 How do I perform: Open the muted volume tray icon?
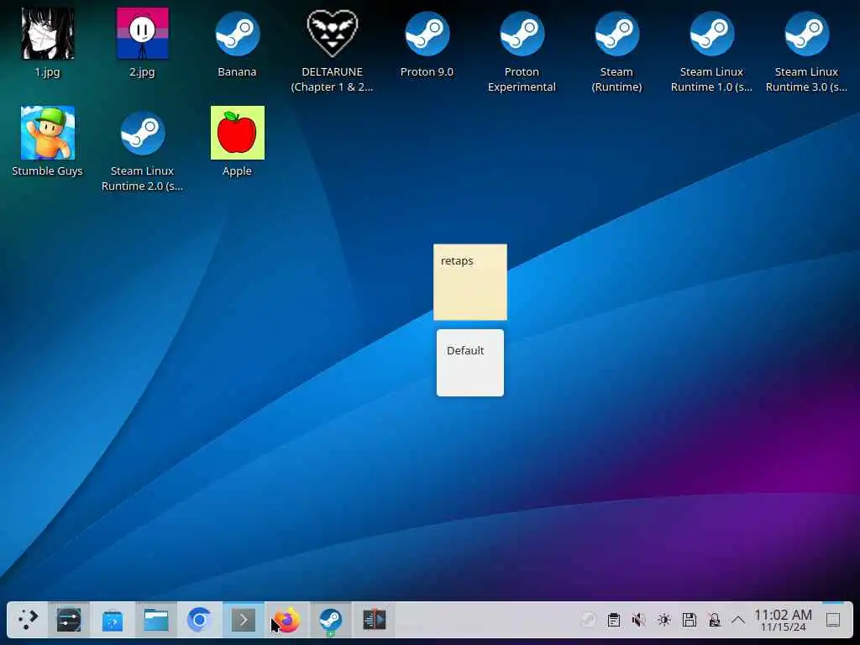[639, 620]
